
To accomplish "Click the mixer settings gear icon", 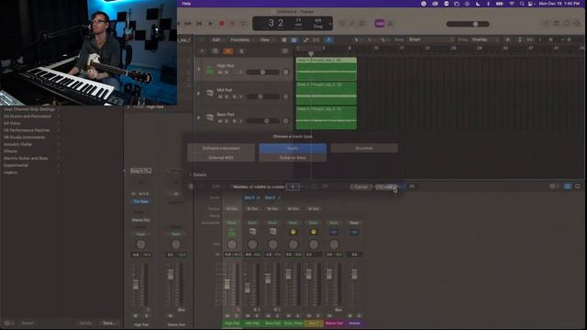I will 552,186.
